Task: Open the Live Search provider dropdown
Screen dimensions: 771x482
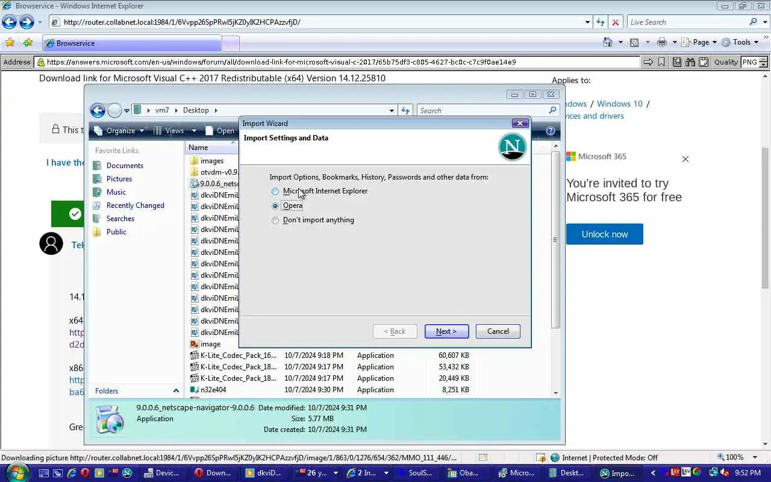Action: [x=764, y=22]
